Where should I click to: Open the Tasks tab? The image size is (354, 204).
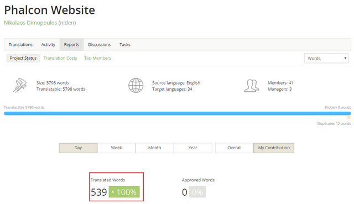(x=125, y=45)
